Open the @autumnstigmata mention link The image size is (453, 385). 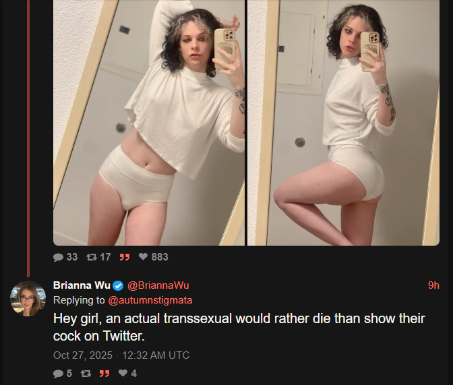pyautogui.click(x=150, y=300)
